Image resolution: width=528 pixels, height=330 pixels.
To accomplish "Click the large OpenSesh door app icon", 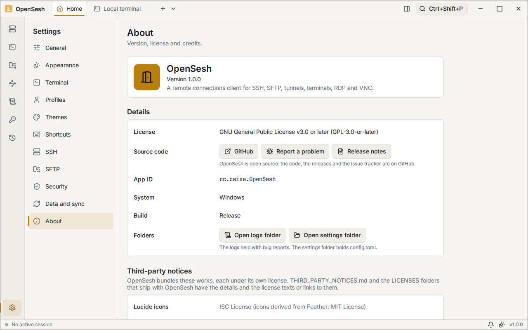I will click(x=147, y=77).
